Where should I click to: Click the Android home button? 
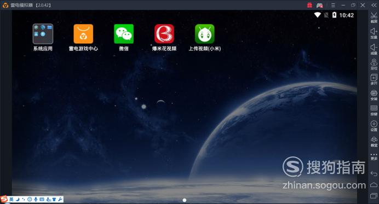click(374, 185)
